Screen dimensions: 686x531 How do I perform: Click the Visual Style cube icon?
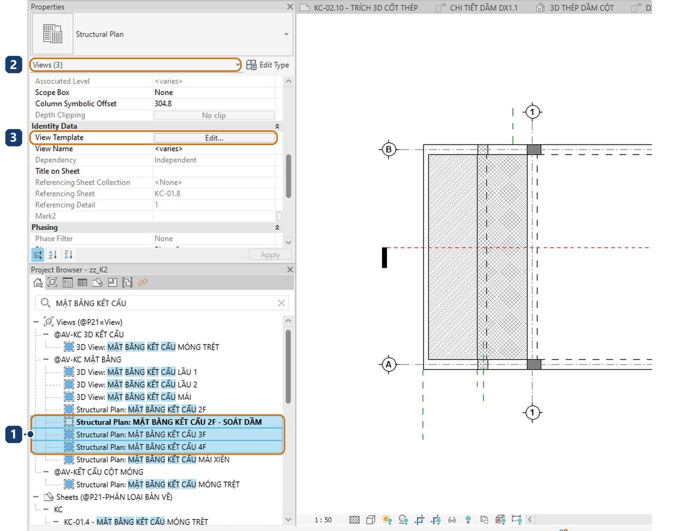click(x=371, y=520)
